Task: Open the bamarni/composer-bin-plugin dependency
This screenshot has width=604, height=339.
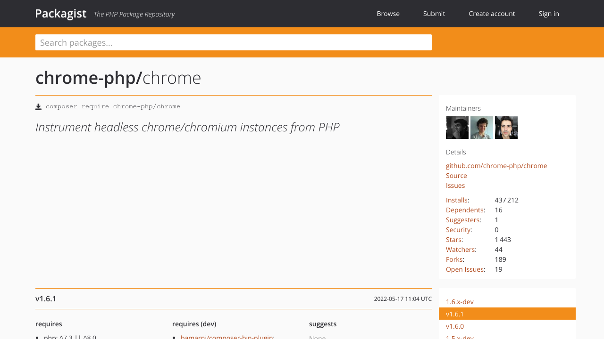Action: point(227,337)
